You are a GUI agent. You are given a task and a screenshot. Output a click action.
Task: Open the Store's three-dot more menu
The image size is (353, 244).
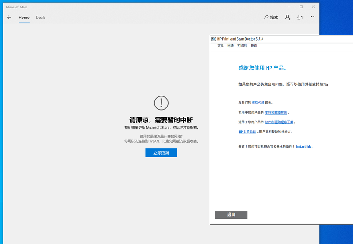click(x=313, y=17)
